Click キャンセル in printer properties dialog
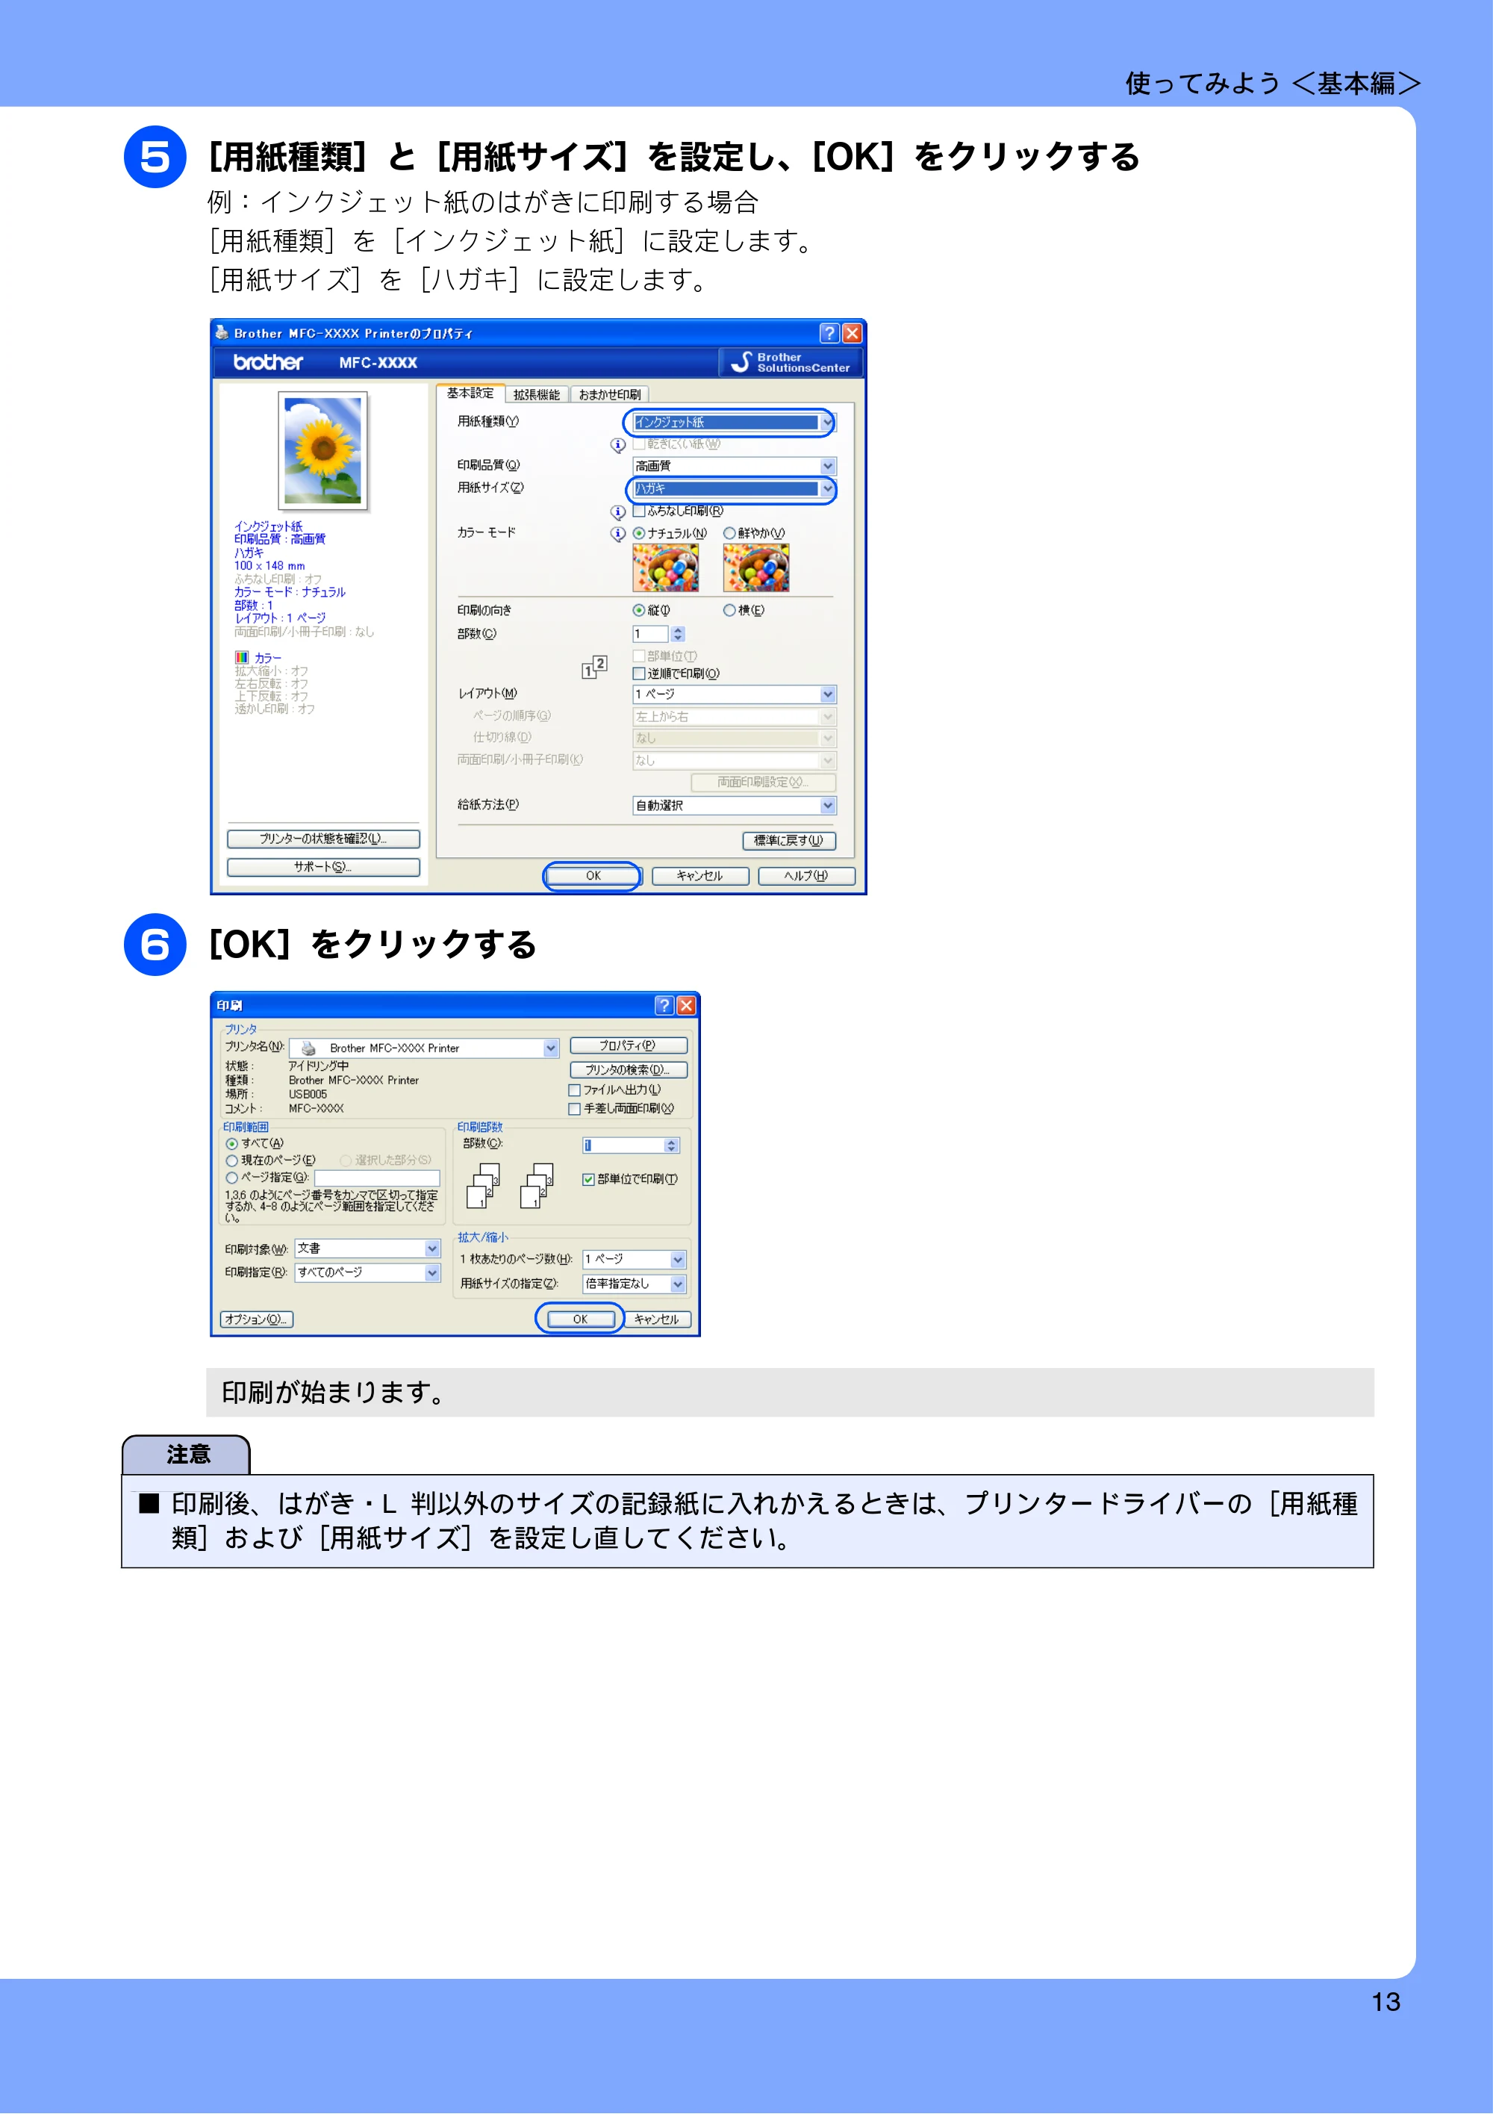Image resolution: width=1493 pixels, height=2114 pixels. 700,877
